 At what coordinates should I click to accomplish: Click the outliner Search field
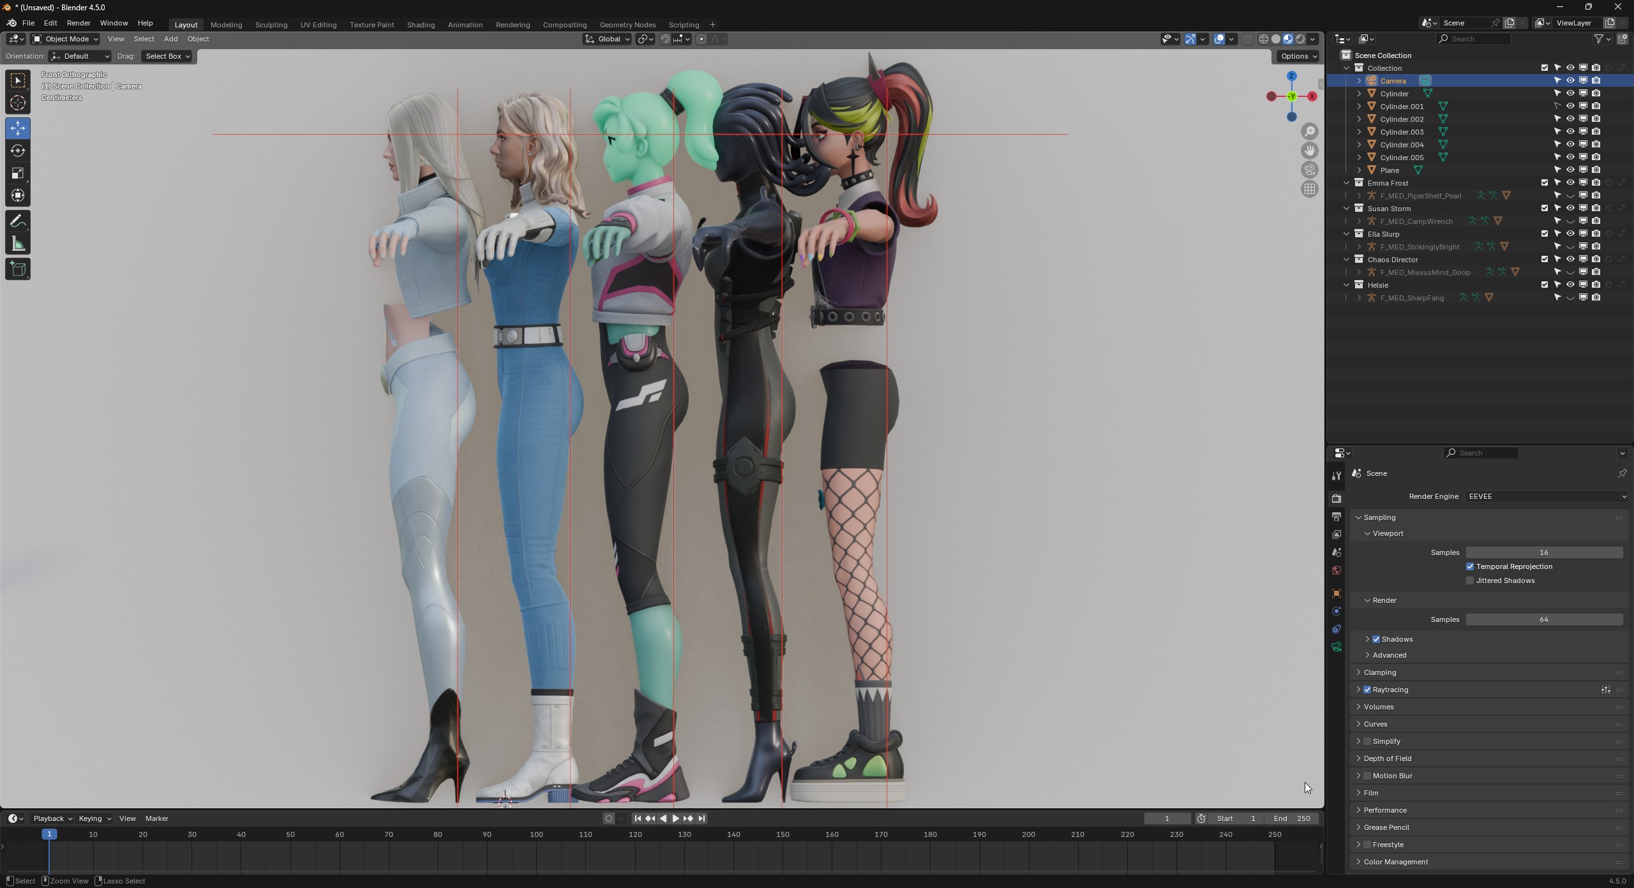[x=1473, y=39]
